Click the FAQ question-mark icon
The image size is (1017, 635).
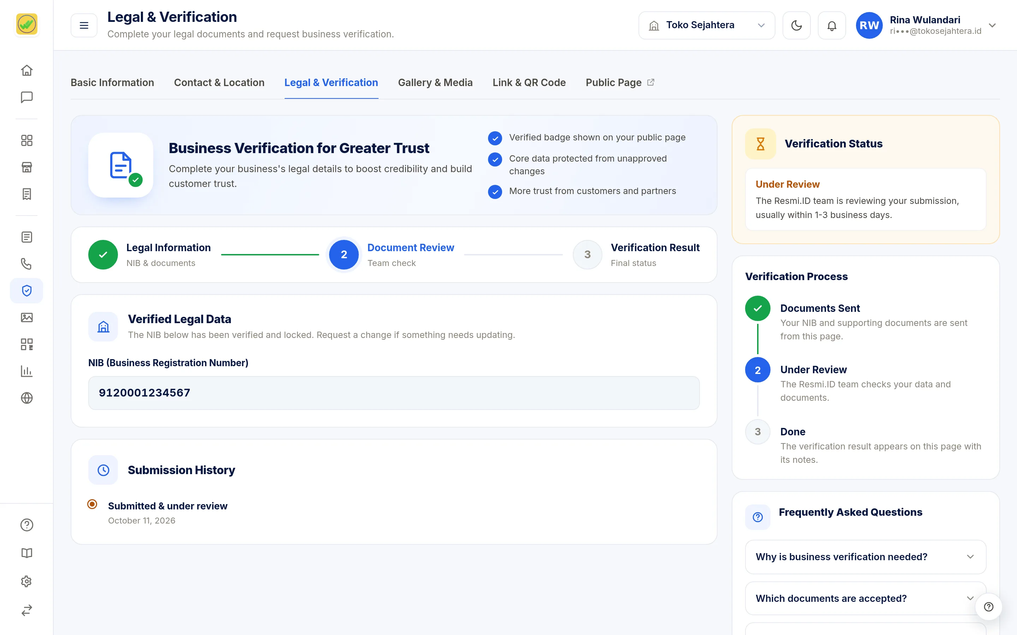tap(758, 517)
